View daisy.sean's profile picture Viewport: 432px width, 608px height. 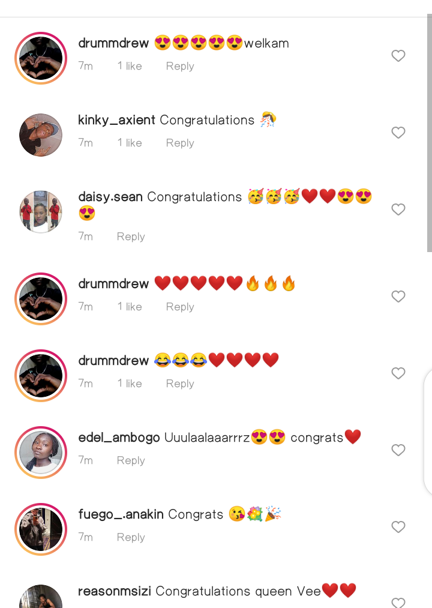point(41,212)
